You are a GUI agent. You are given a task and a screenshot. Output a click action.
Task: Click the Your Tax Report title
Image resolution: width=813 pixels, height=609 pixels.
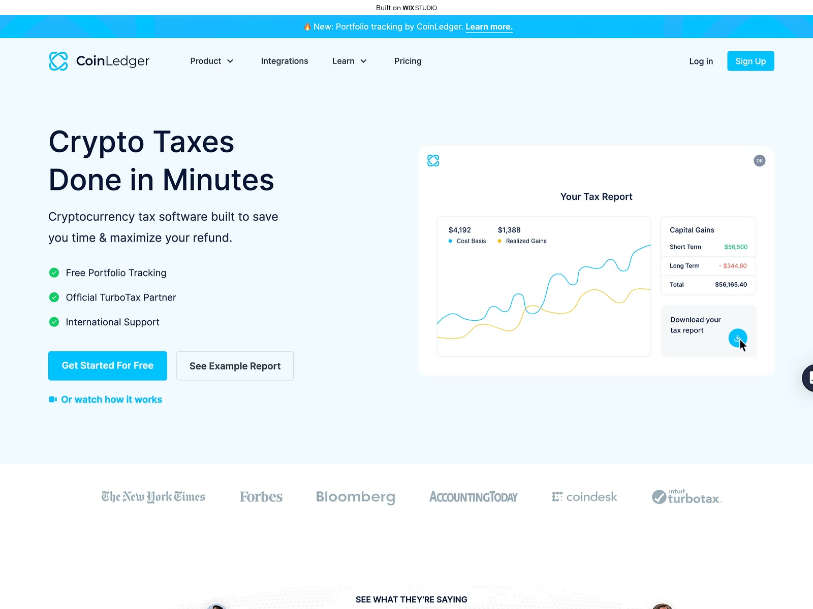(x=597, y=197)
